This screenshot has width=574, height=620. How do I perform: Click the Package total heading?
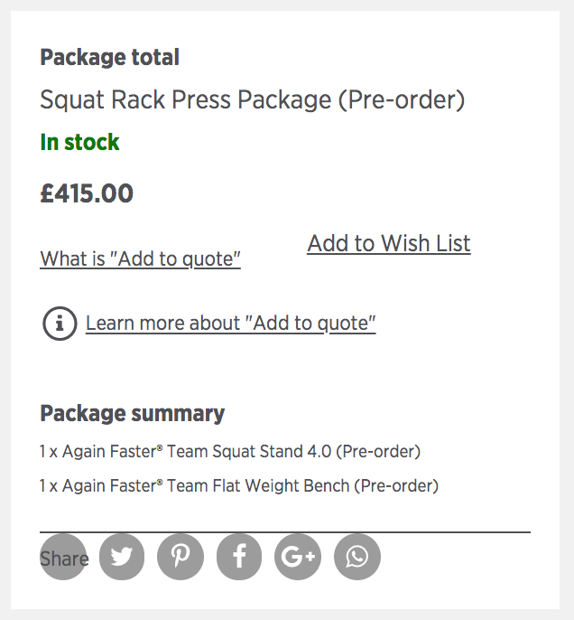pos(110,58)
